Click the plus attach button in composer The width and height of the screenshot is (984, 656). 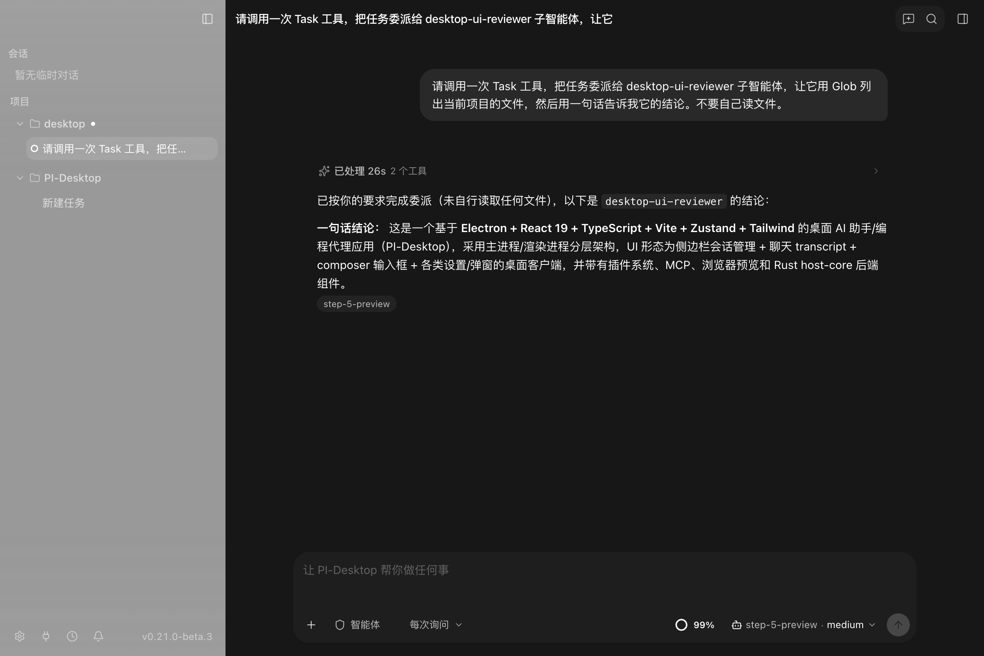click(311, 624)
